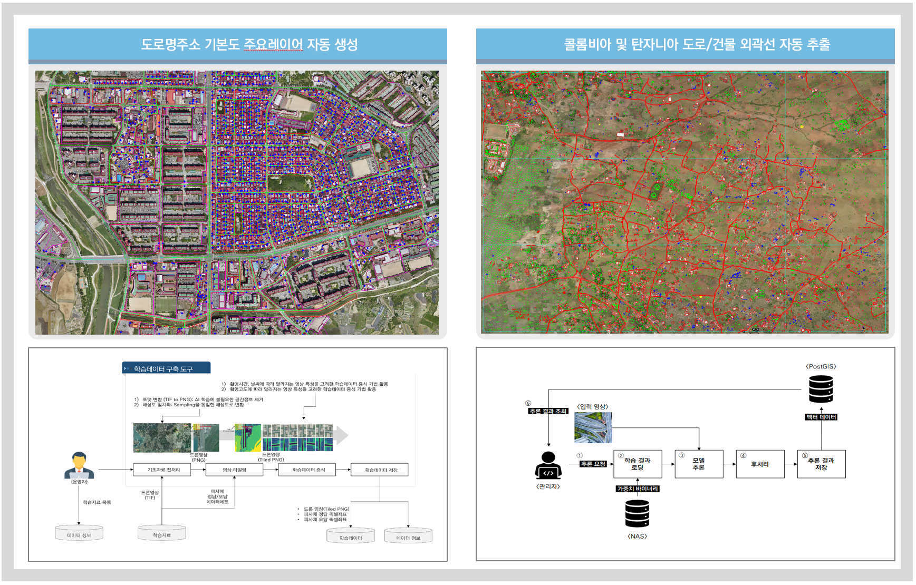Image resolution: width=916 pixels, height=585 pixels.
Task: Click the 추론 결과 조회 black label
Action: pyautogui.click(x=548, y=411)
